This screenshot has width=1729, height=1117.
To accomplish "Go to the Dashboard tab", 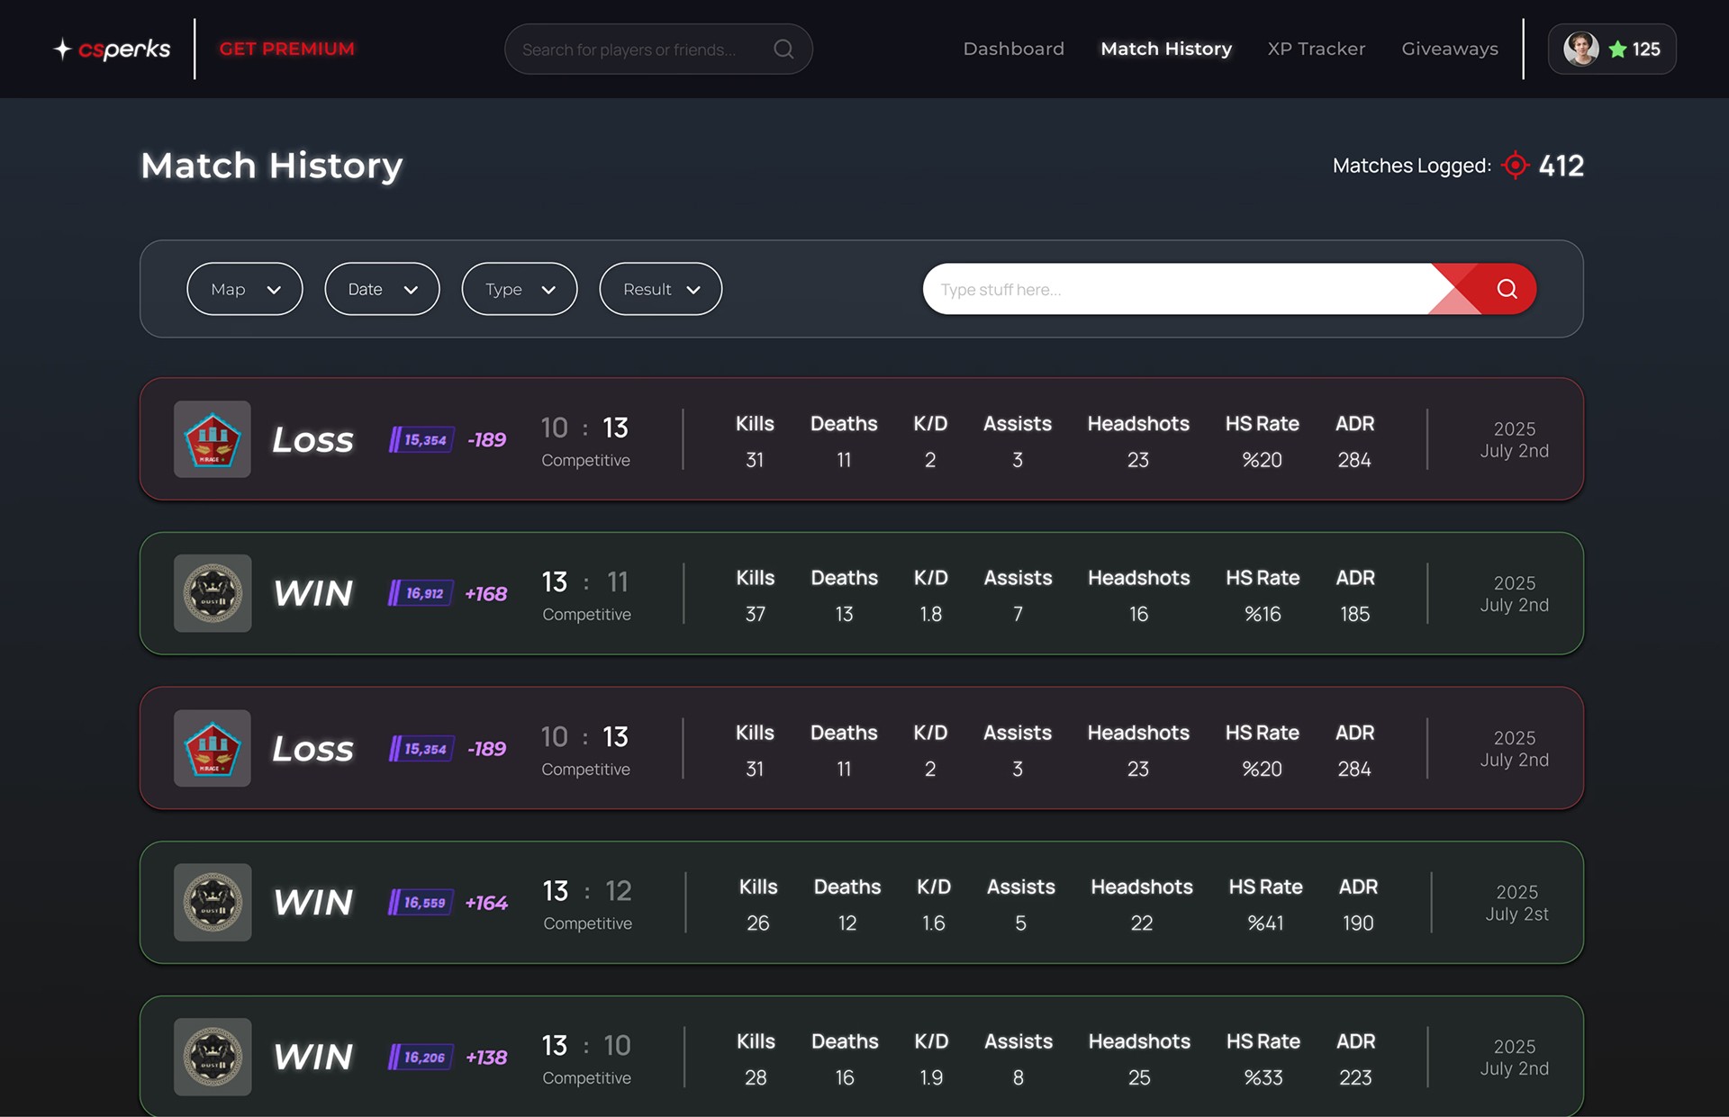I will tap(1013, 49).
